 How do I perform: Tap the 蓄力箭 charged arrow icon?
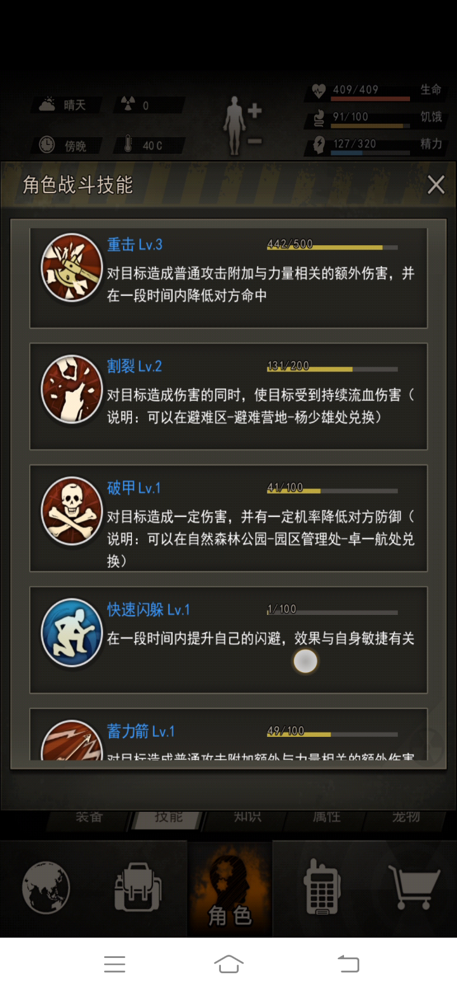[x=72, y=741]
